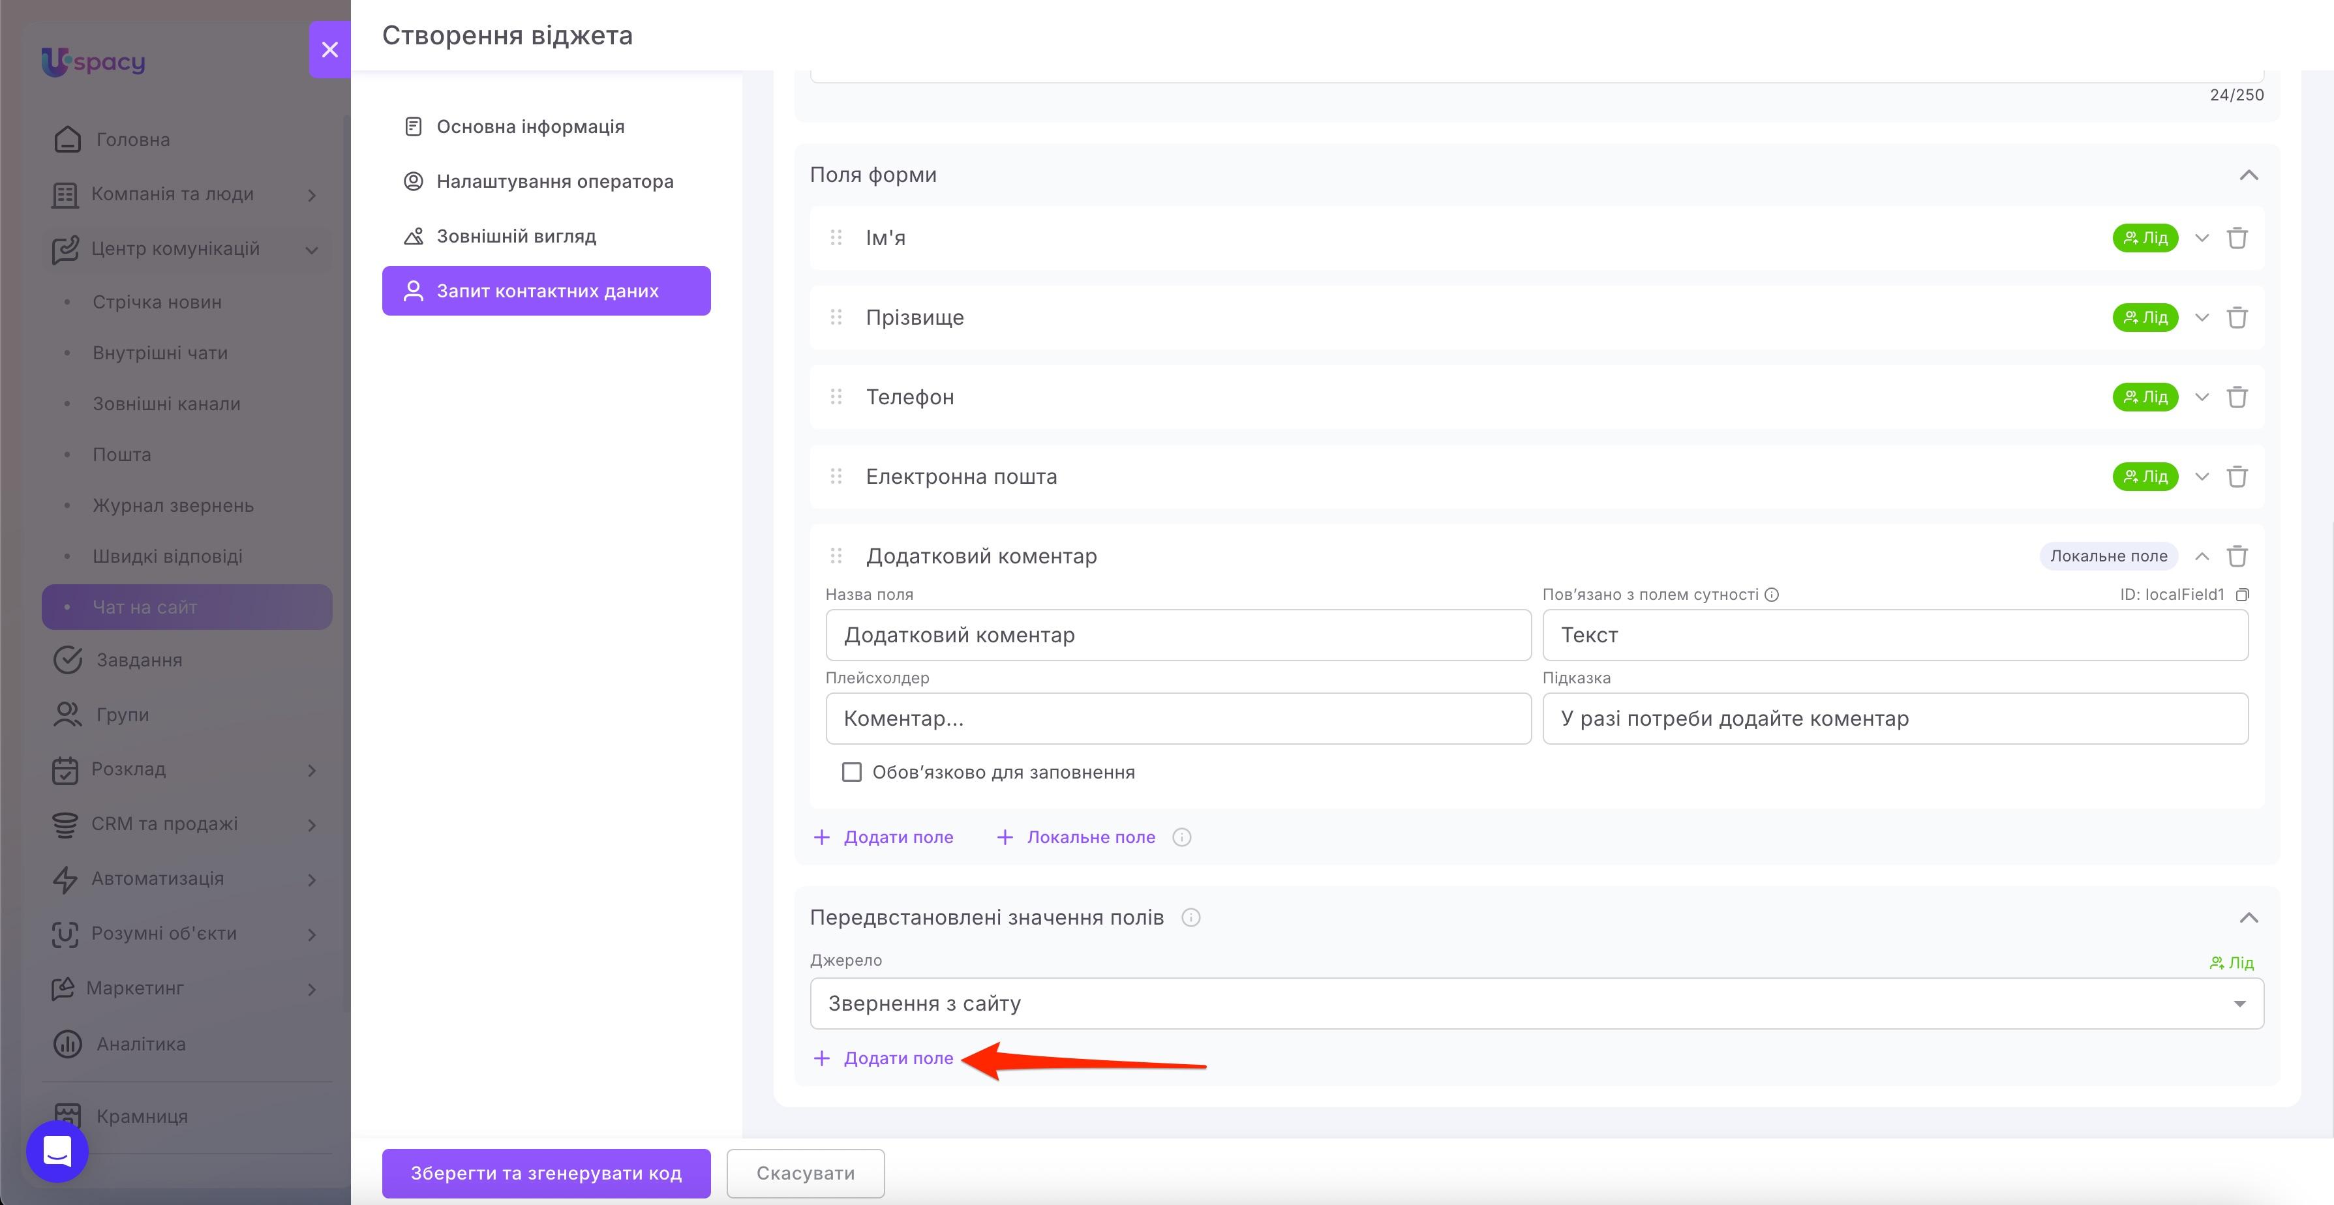This screenshot has width=2334, height=1205.
Task: Expand the Електронна пошта field settings
Action: tap(2202, 477)
